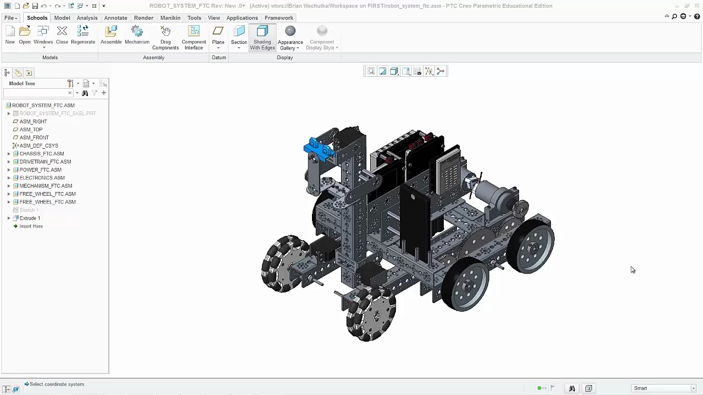Expand the ELECTRONICS.ASM node
Viewport: 703px width, 395px height.
pos(9,178)
